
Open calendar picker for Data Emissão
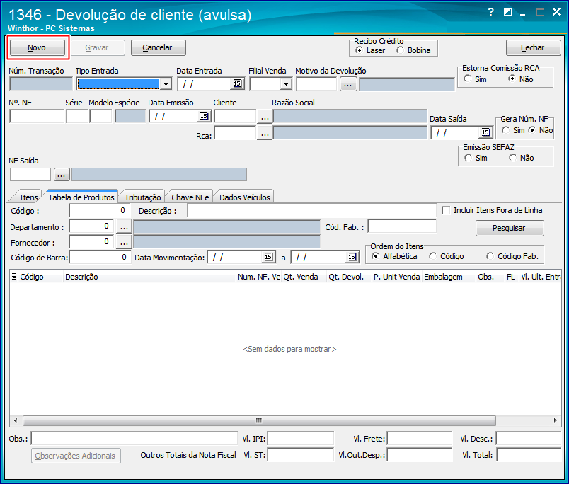204,116
